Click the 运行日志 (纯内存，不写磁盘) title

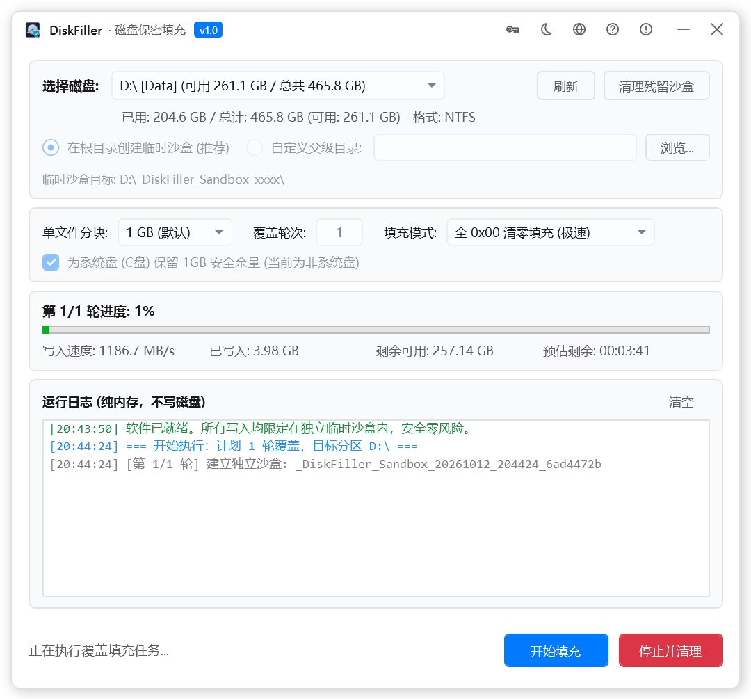click(x=124, y=402)
